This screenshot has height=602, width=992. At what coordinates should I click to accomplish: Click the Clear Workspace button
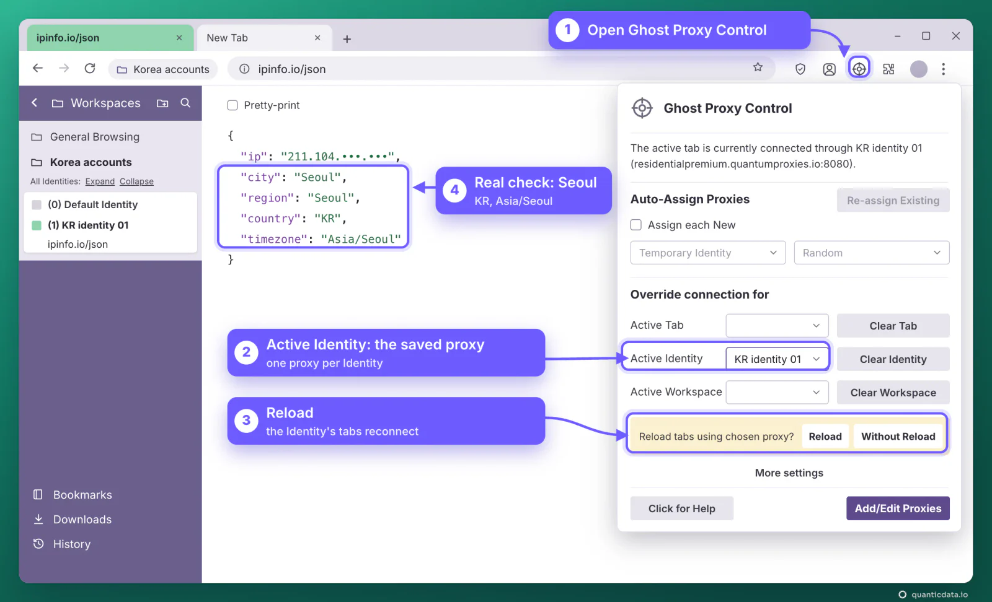click(x=893, y=393)
